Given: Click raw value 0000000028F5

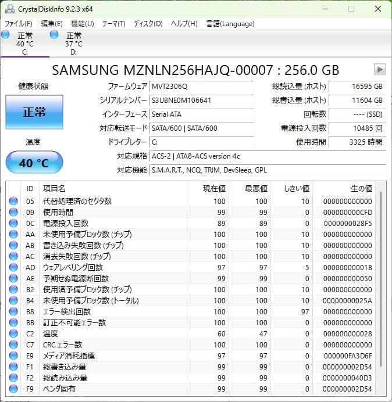Looking at the screenshot, I should tap(348, 223).
